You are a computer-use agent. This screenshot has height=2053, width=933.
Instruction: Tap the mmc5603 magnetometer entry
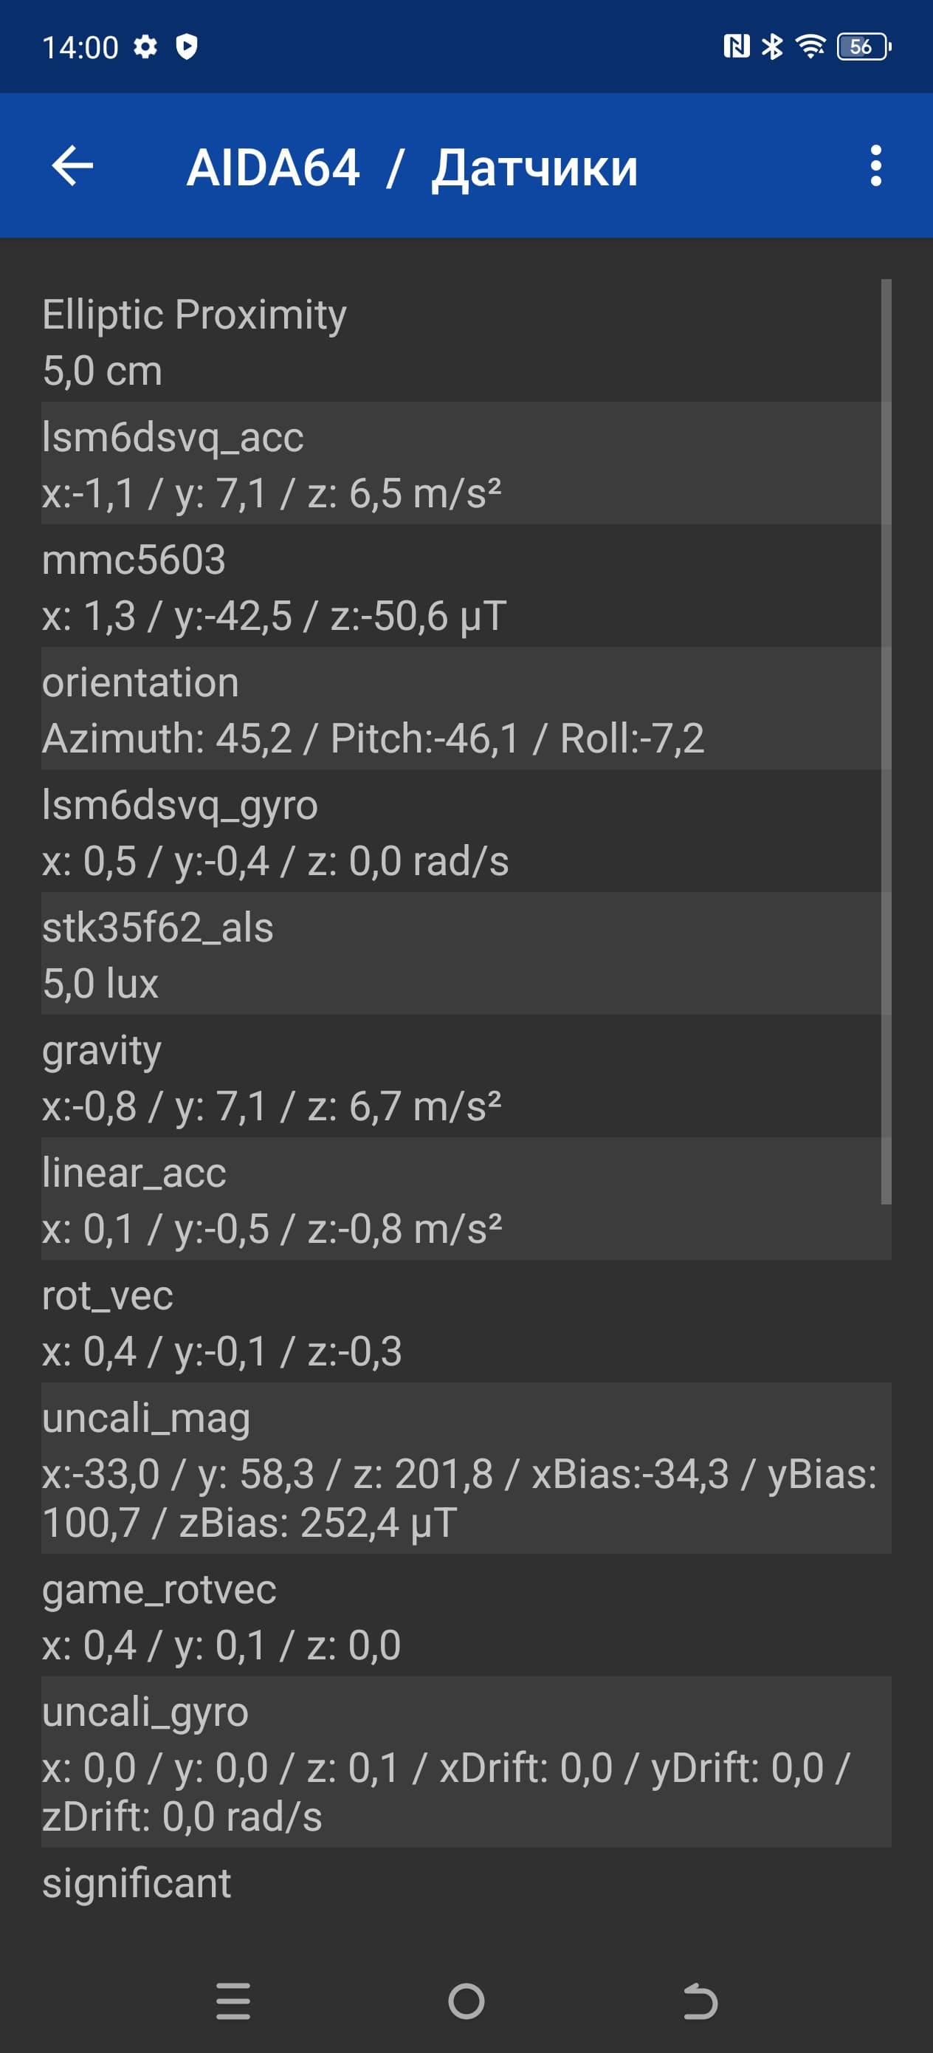tap(462, 586)
